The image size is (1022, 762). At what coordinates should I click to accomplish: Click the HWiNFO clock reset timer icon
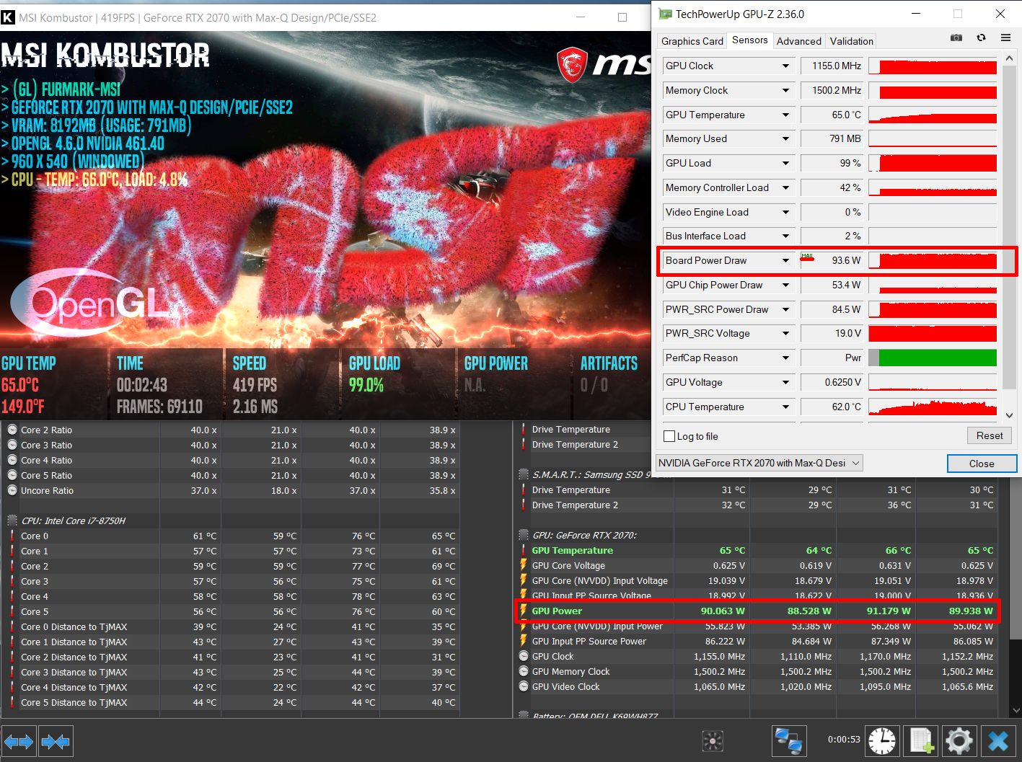[882, 740]
